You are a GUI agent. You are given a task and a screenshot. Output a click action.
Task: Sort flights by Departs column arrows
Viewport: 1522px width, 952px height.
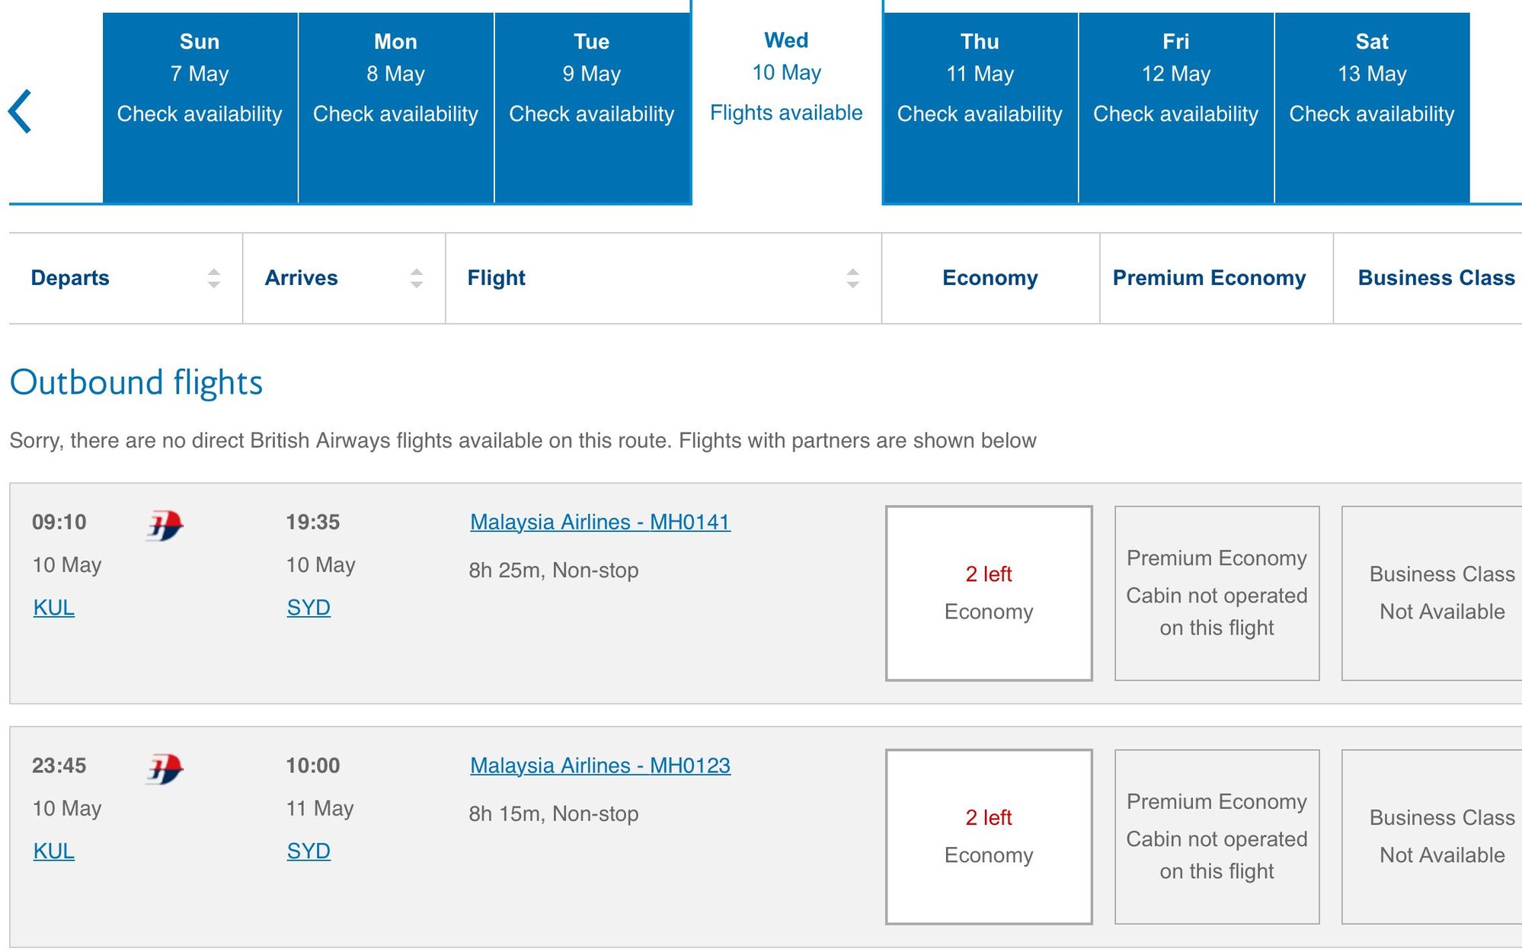[x=213, y=278]
